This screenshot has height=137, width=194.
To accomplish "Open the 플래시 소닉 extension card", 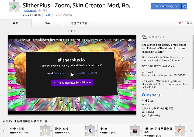I will [75, 131].
